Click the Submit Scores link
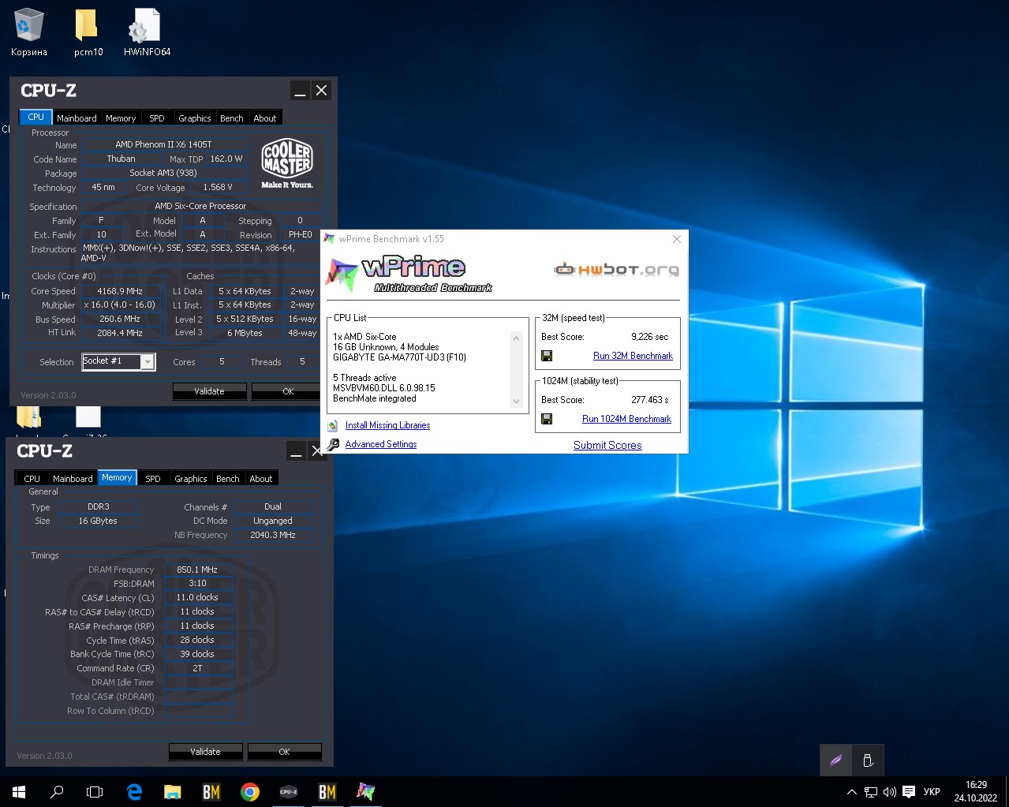1009x807 pixels. tap(607, 445)
